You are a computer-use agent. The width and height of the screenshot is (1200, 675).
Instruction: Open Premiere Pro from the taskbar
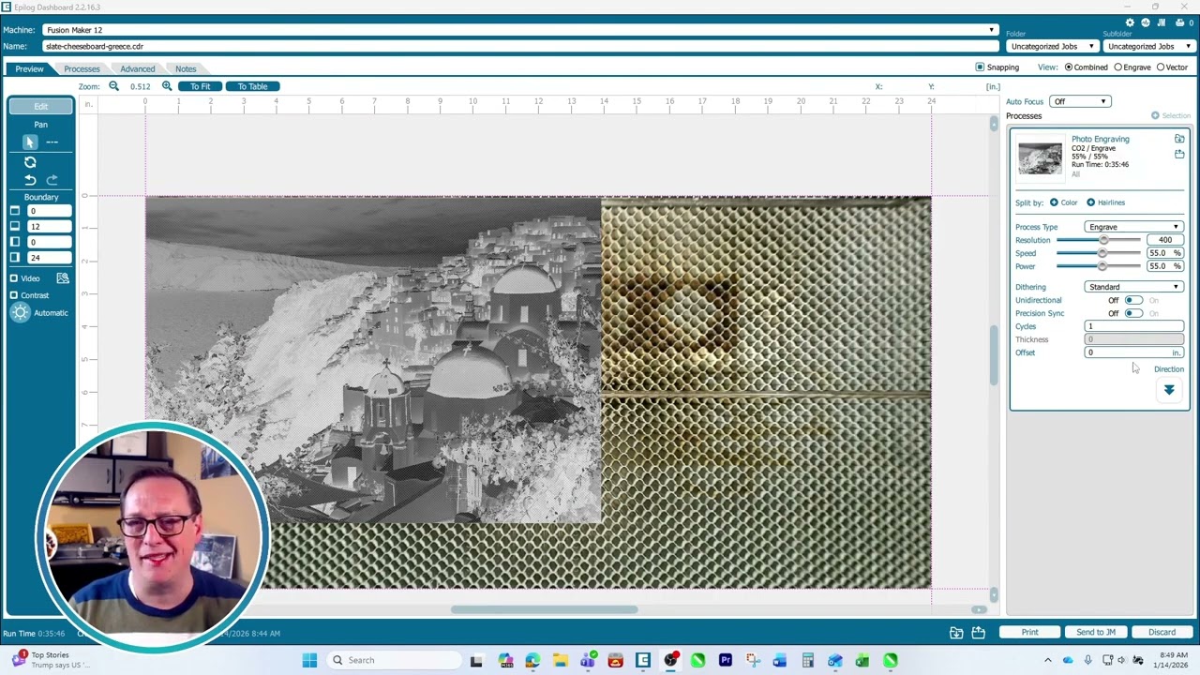(725, 660)
